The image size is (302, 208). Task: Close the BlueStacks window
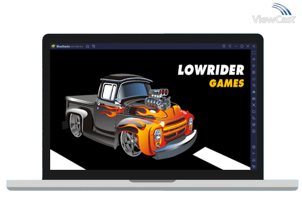pyautogui.click(x=248, y=46)
